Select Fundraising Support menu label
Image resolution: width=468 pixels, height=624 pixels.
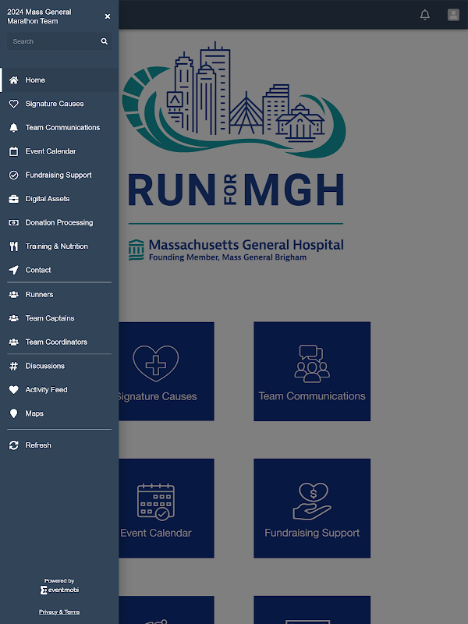[x=58, y=175]
